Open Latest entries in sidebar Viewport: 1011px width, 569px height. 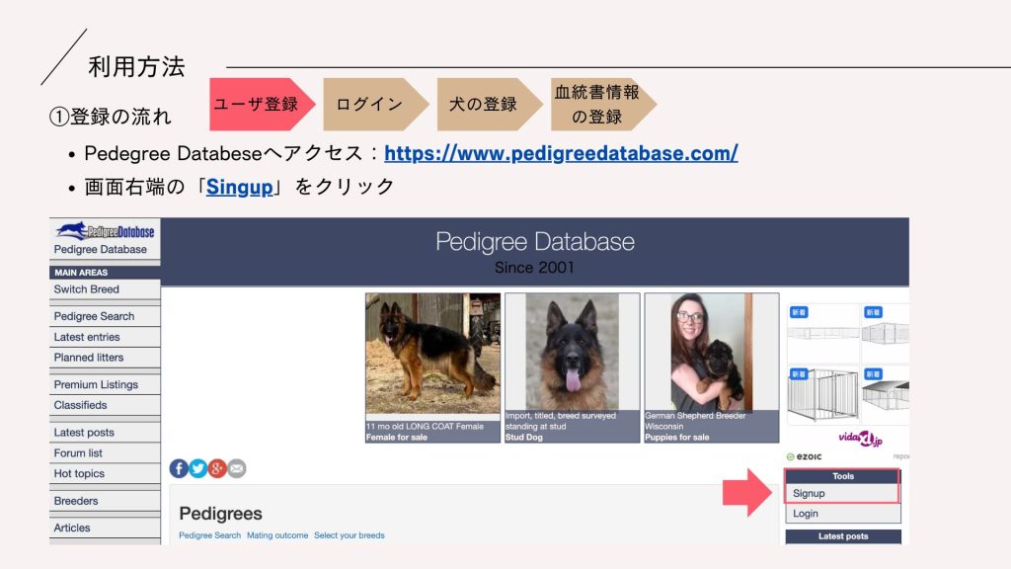(105, 337)
